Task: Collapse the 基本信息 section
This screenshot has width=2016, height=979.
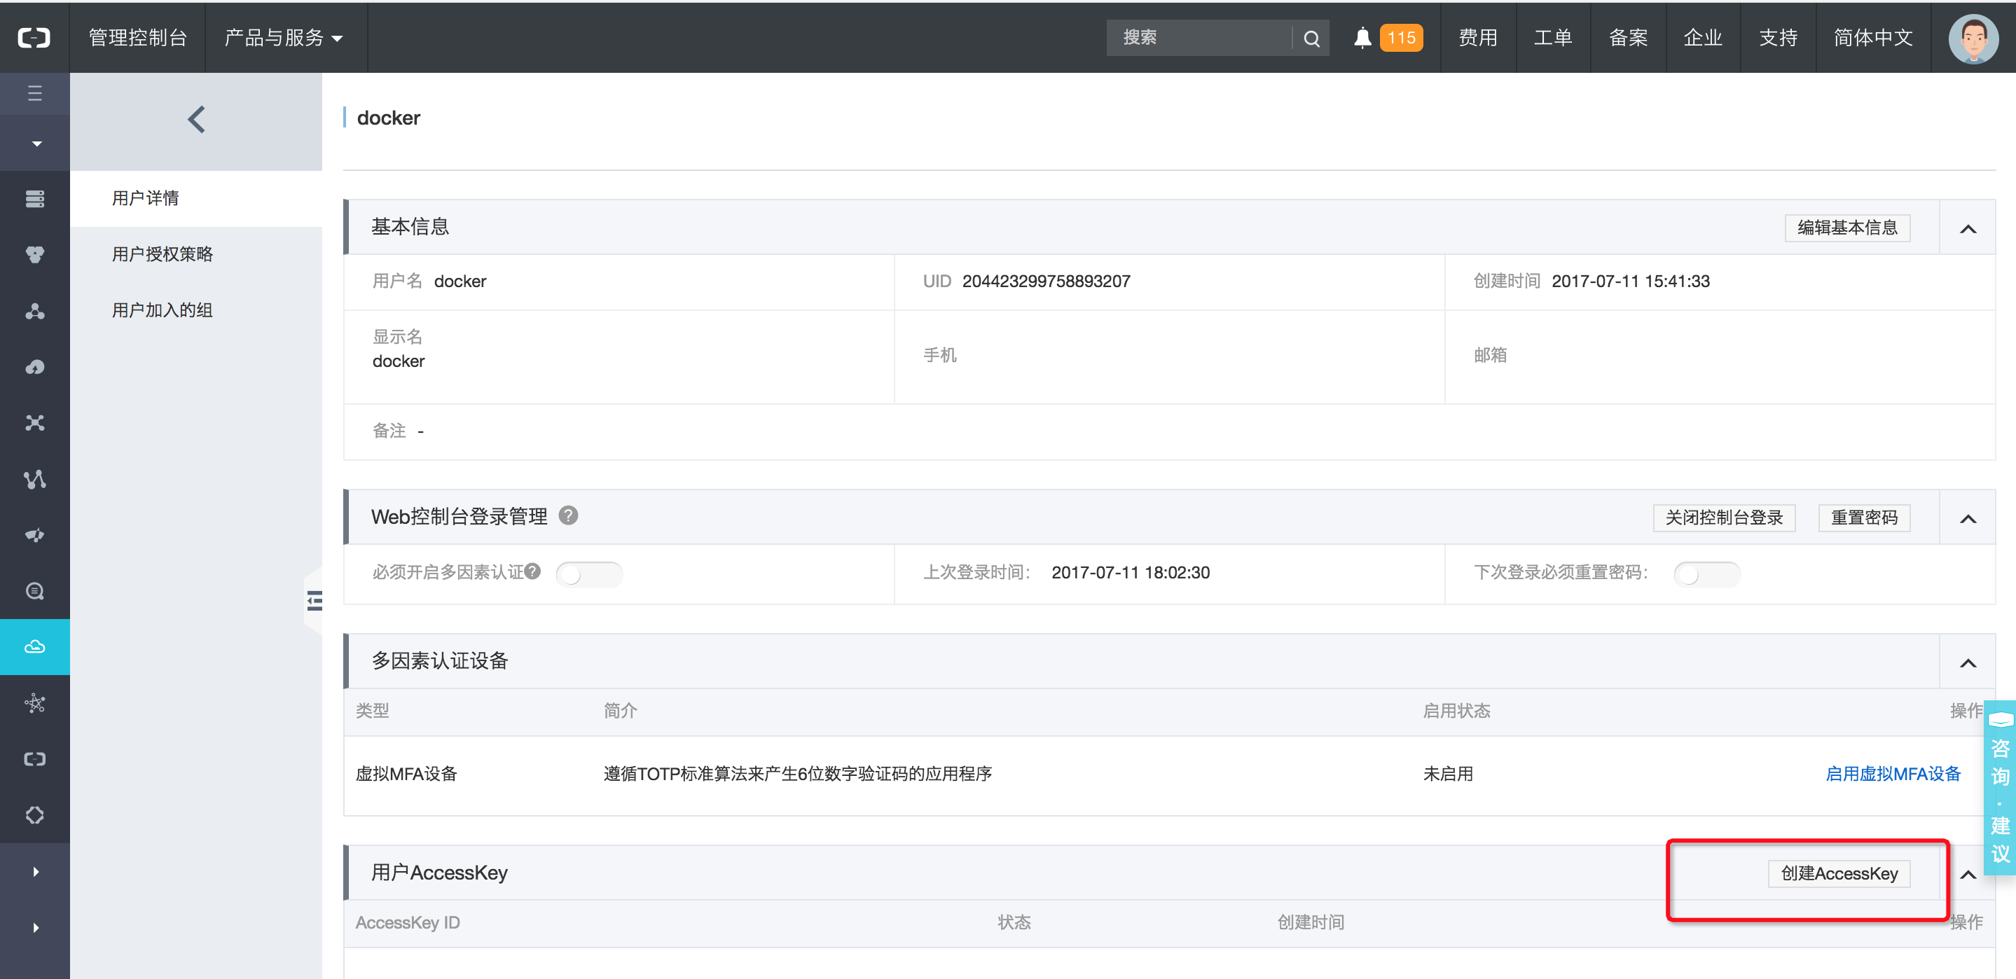Action: click(x=1968, y=228)
